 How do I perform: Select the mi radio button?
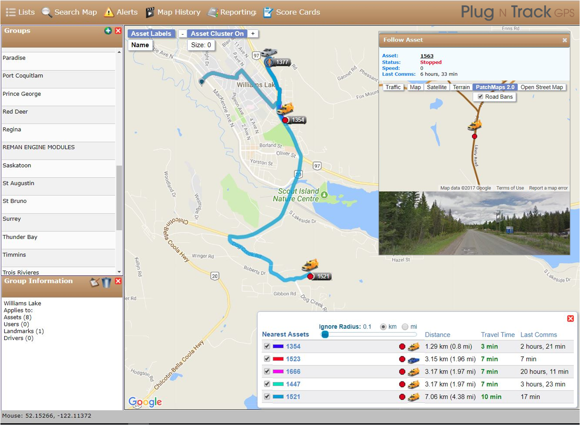coord(405,327)
